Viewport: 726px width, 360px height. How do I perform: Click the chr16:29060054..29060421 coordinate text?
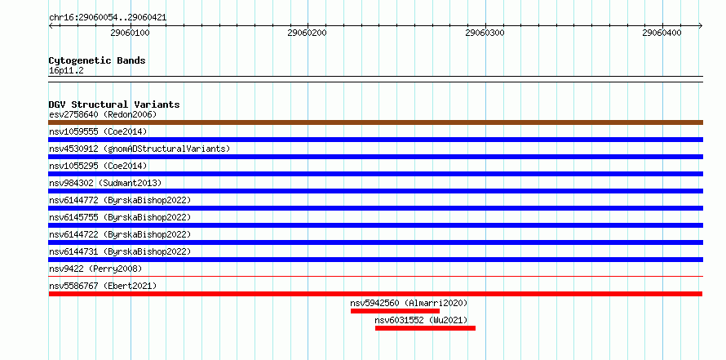click(108, 18)
